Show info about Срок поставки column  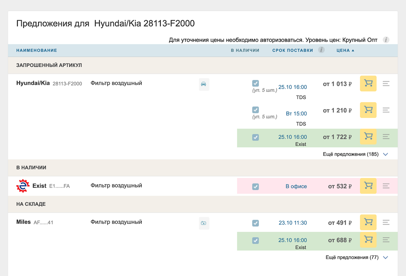click(x=321, y=50)
